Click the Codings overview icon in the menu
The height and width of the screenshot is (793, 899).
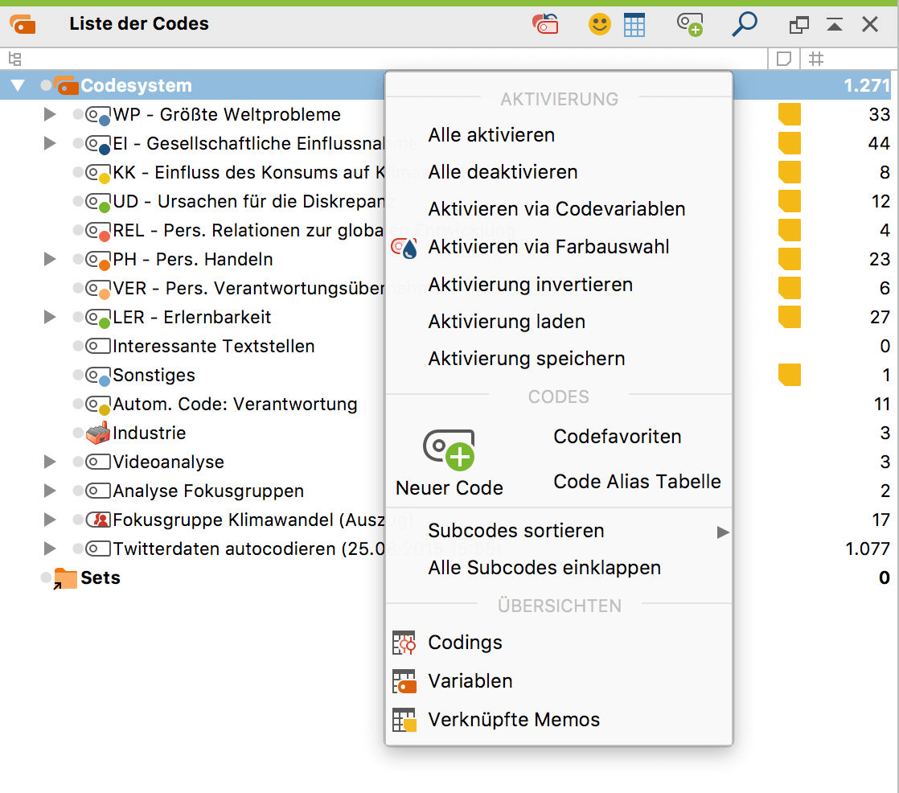coord(404,643)
